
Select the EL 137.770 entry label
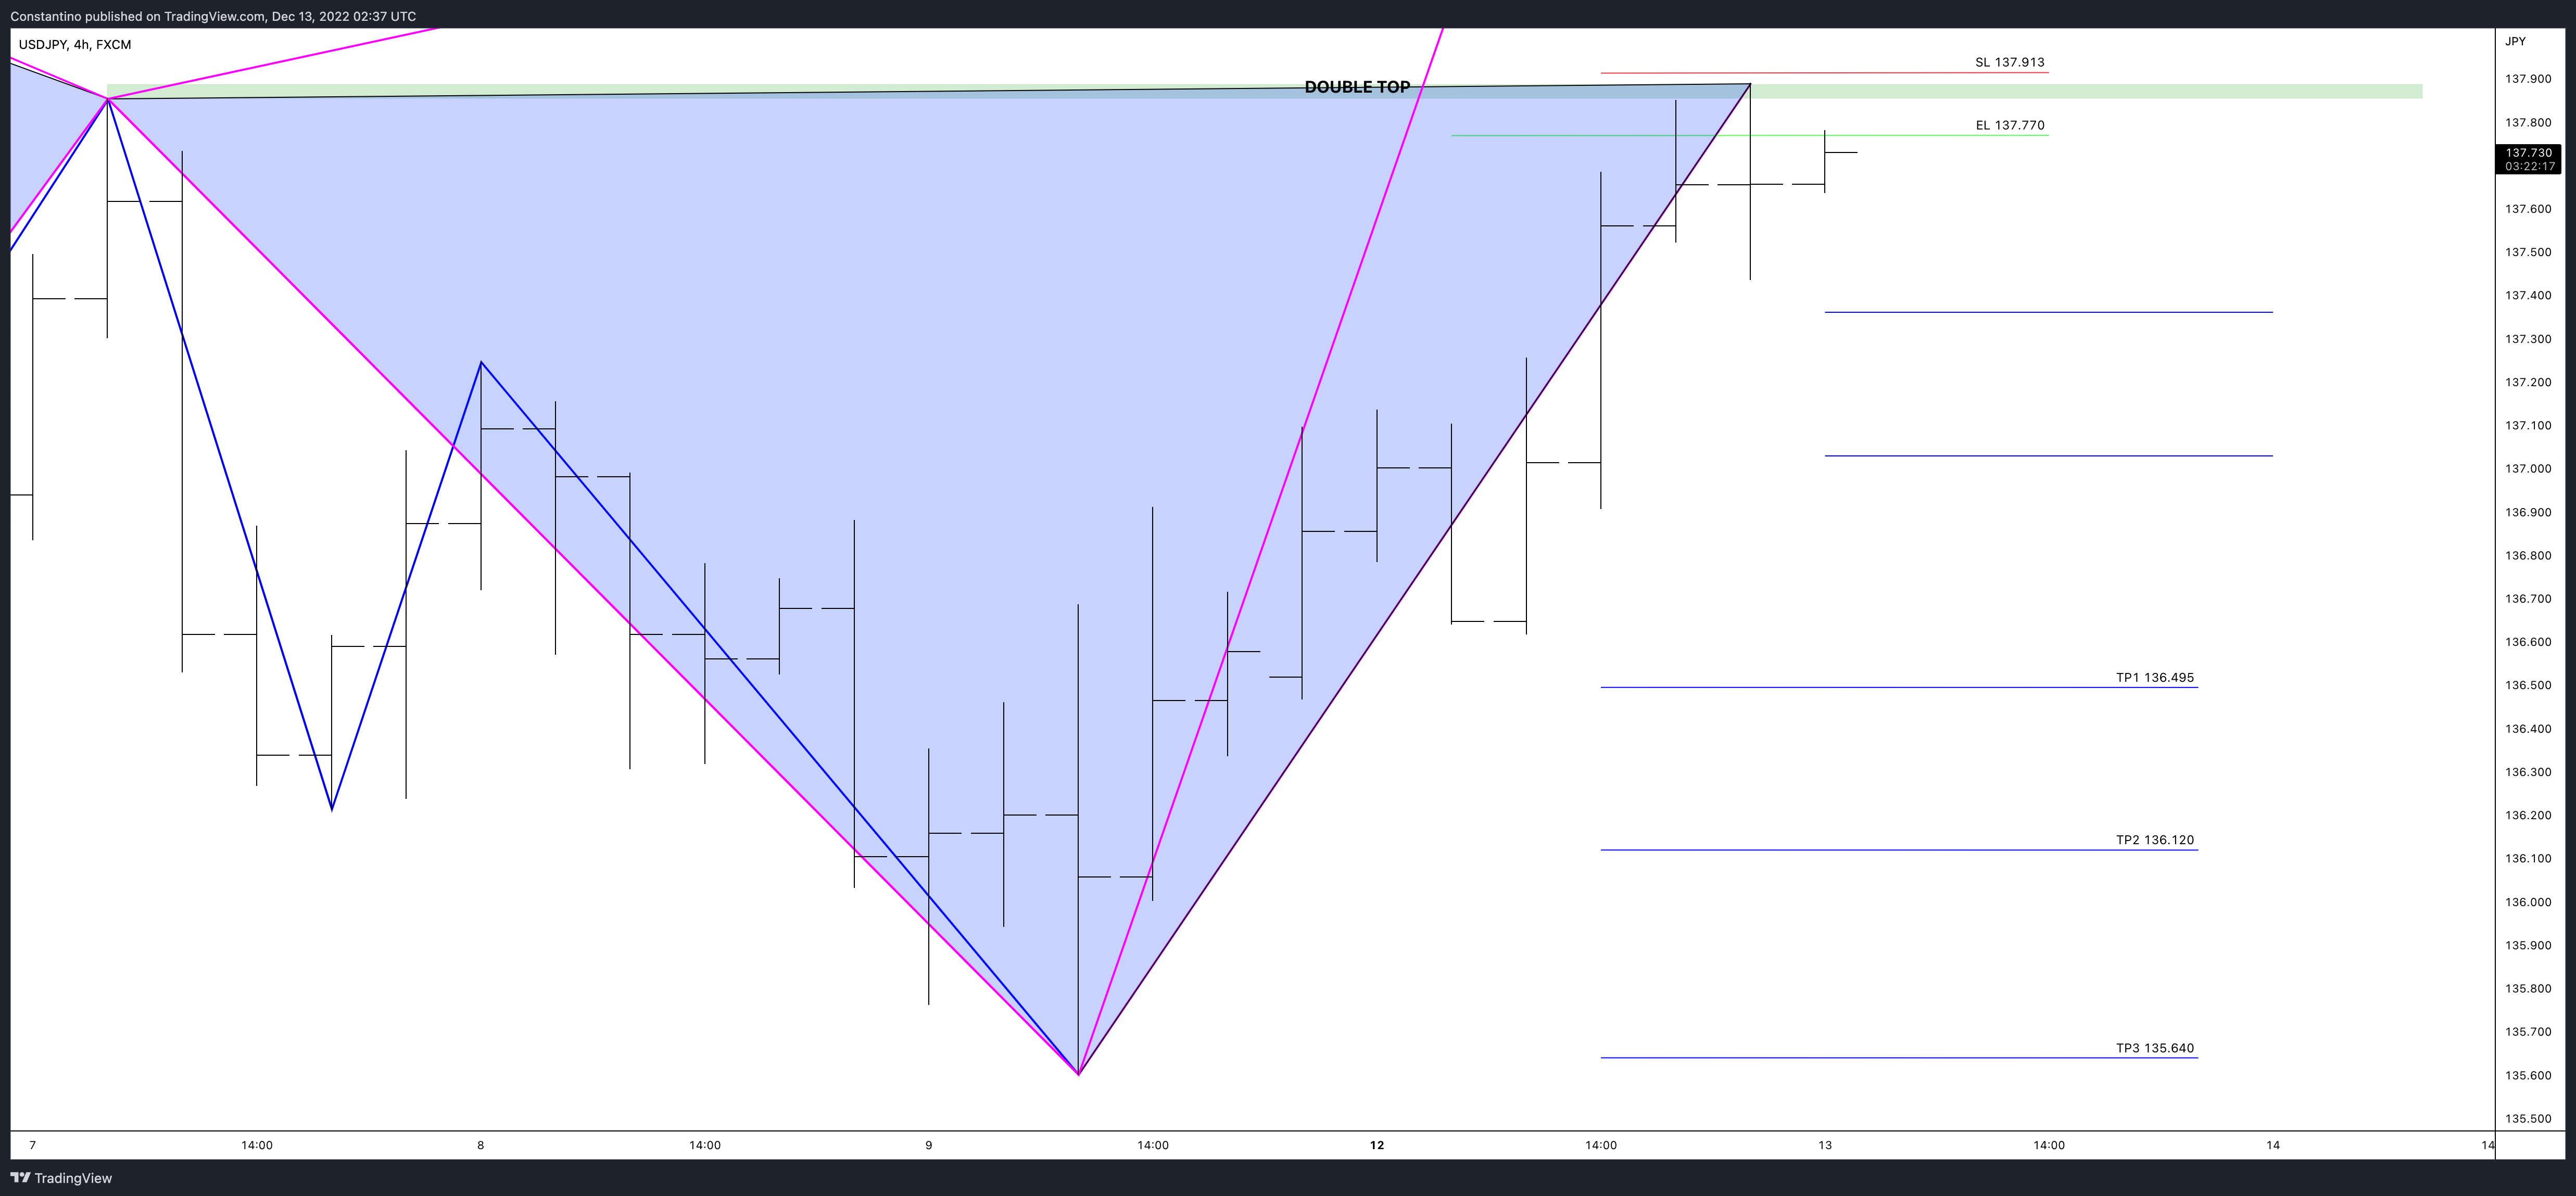[2009, 125]
